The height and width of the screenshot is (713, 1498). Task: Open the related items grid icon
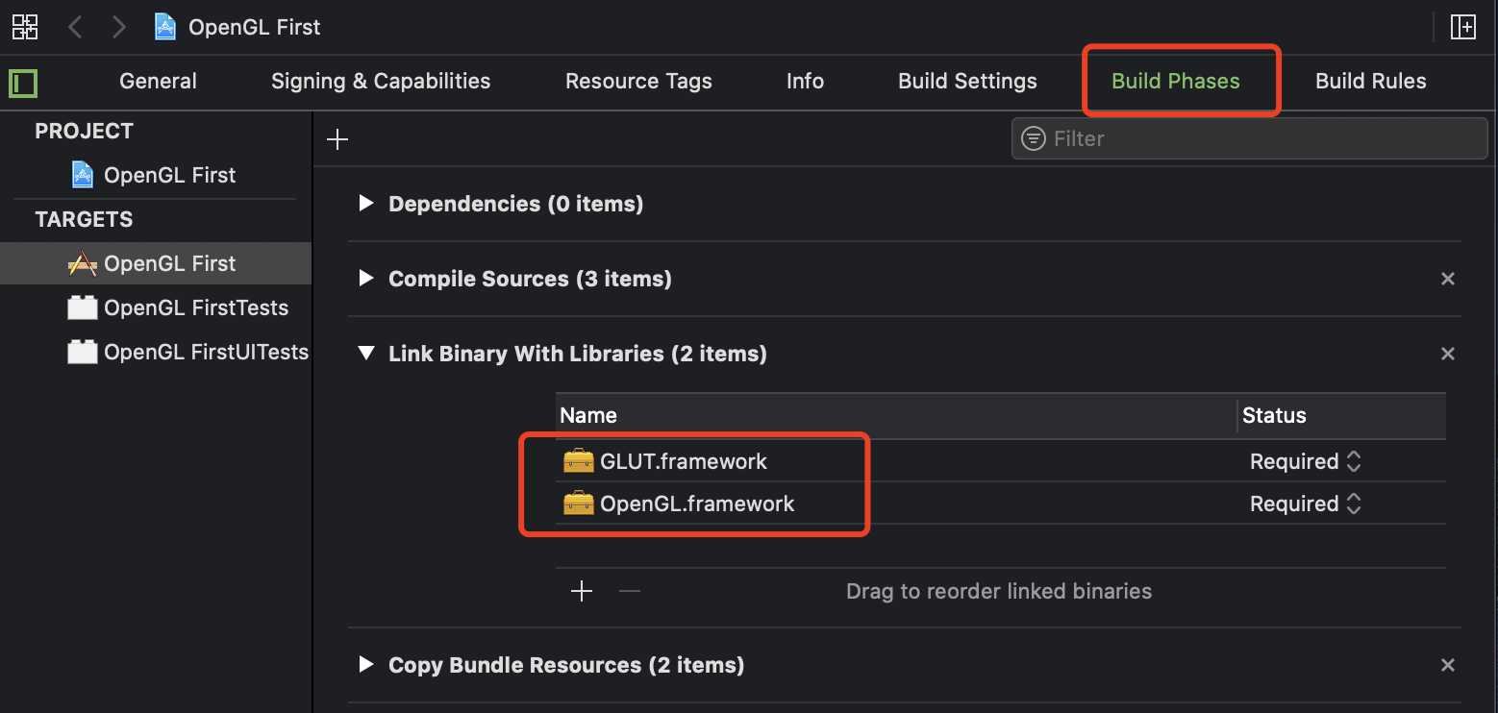(24, 27)
